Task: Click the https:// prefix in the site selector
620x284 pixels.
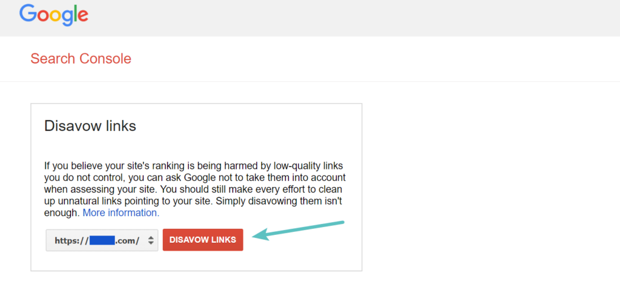Action: pos(71,240)
